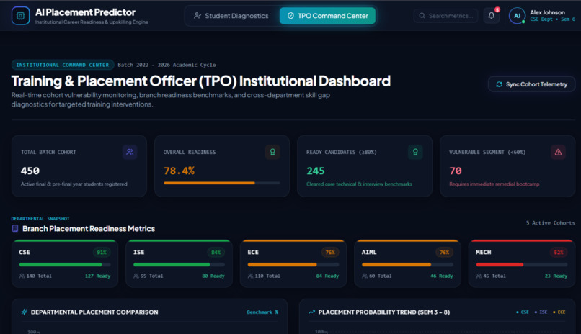
Task: Click the MECH red readiness progress bar
Action: click(522, 264)
